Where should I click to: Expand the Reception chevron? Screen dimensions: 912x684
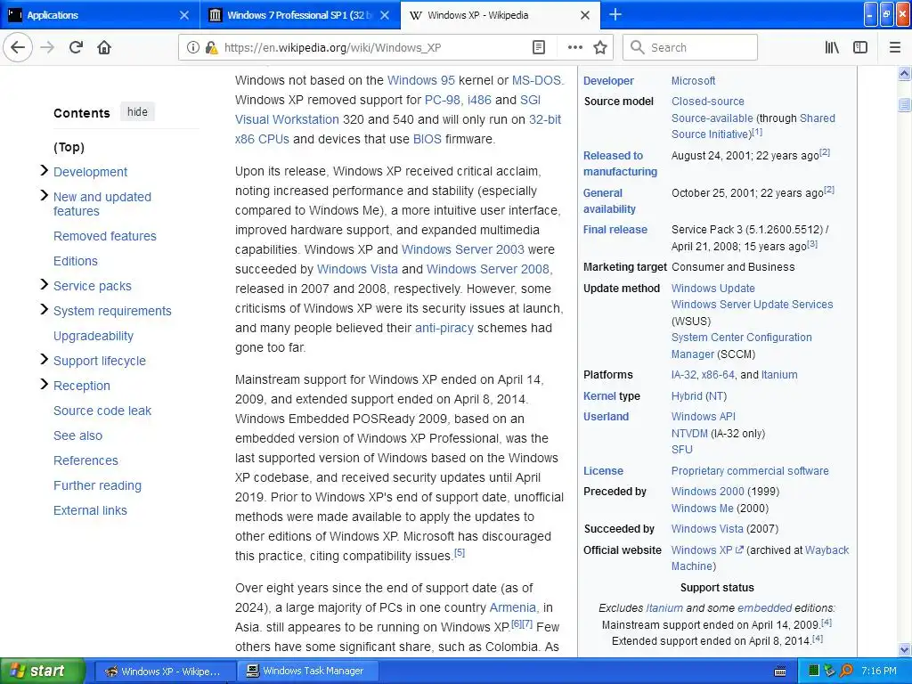[45, 384]
